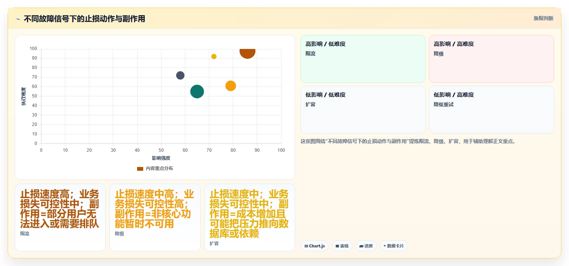Click the 象限判断 label in the header
This screenshot has height=266, width=569.
click(x=544, y=18)
